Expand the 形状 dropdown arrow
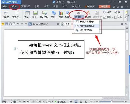The image size is (130, 104). pos(56,17)
